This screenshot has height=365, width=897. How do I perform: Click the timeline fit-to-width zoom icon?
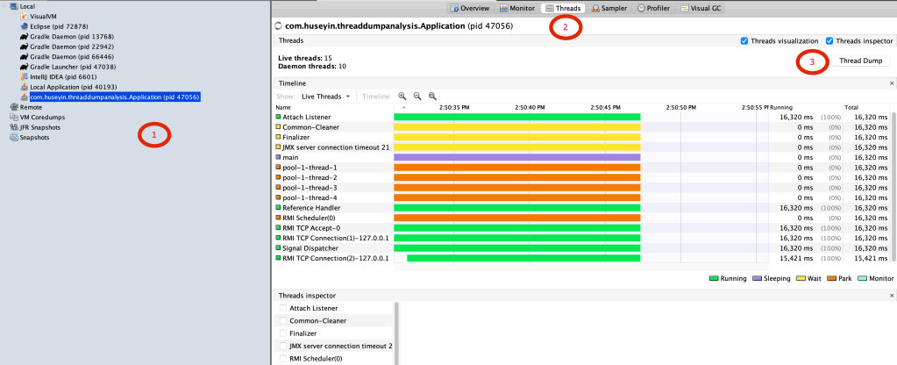432,96
